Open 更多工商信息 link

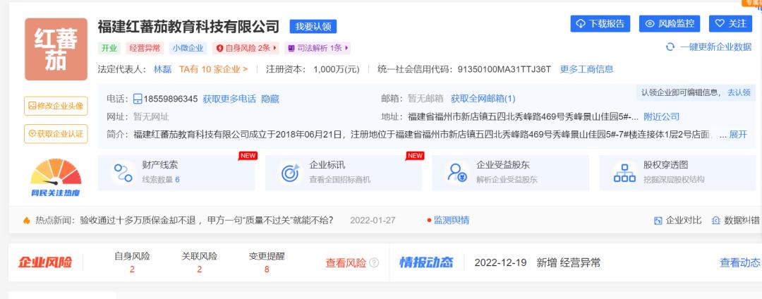pyautogui.click(x=586, y=69)
